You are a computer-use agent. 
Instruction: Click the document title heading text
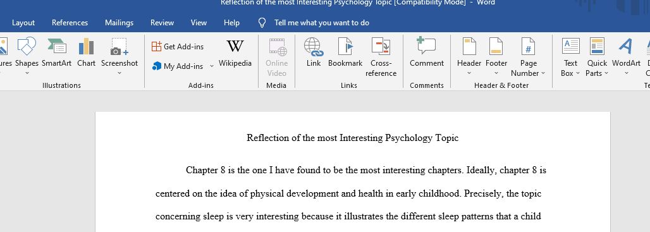point(352,138)
